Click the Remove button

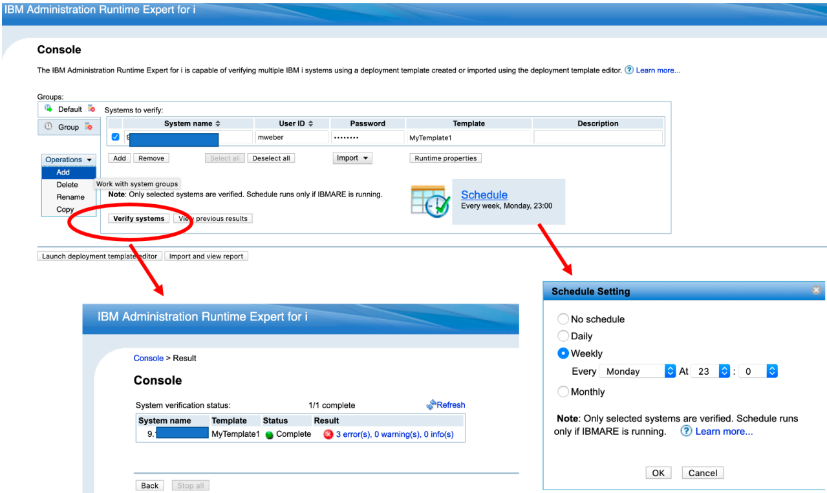[151, 158]
